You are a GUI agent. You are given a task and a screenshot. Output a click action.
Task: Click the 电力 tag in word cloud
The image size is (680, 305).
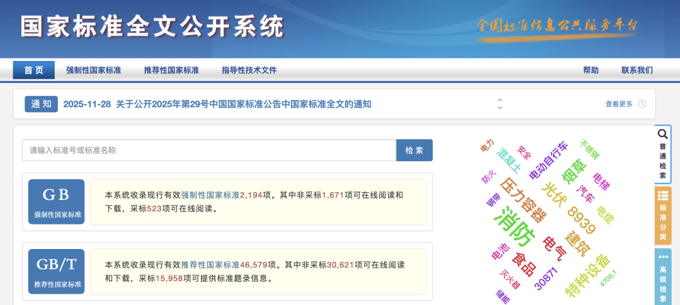tap(487, 145)
